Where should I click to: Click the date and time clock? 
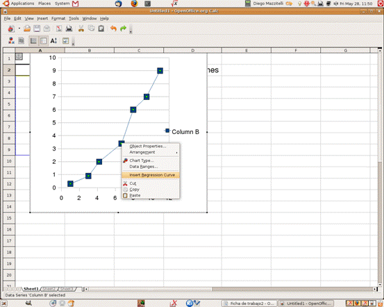pos(356,3)
